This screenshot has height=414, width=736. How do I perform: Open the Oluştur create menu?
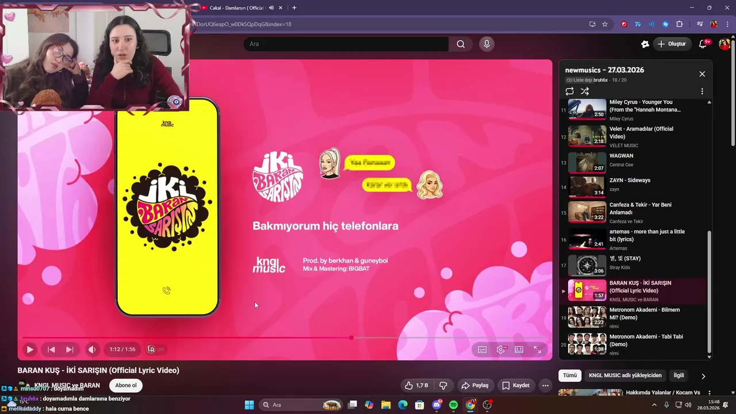coord(672,44)
